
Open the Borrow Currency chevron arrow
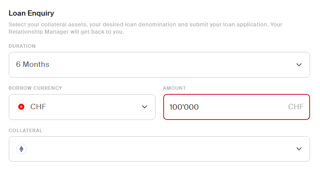click(x=144, y=107)
